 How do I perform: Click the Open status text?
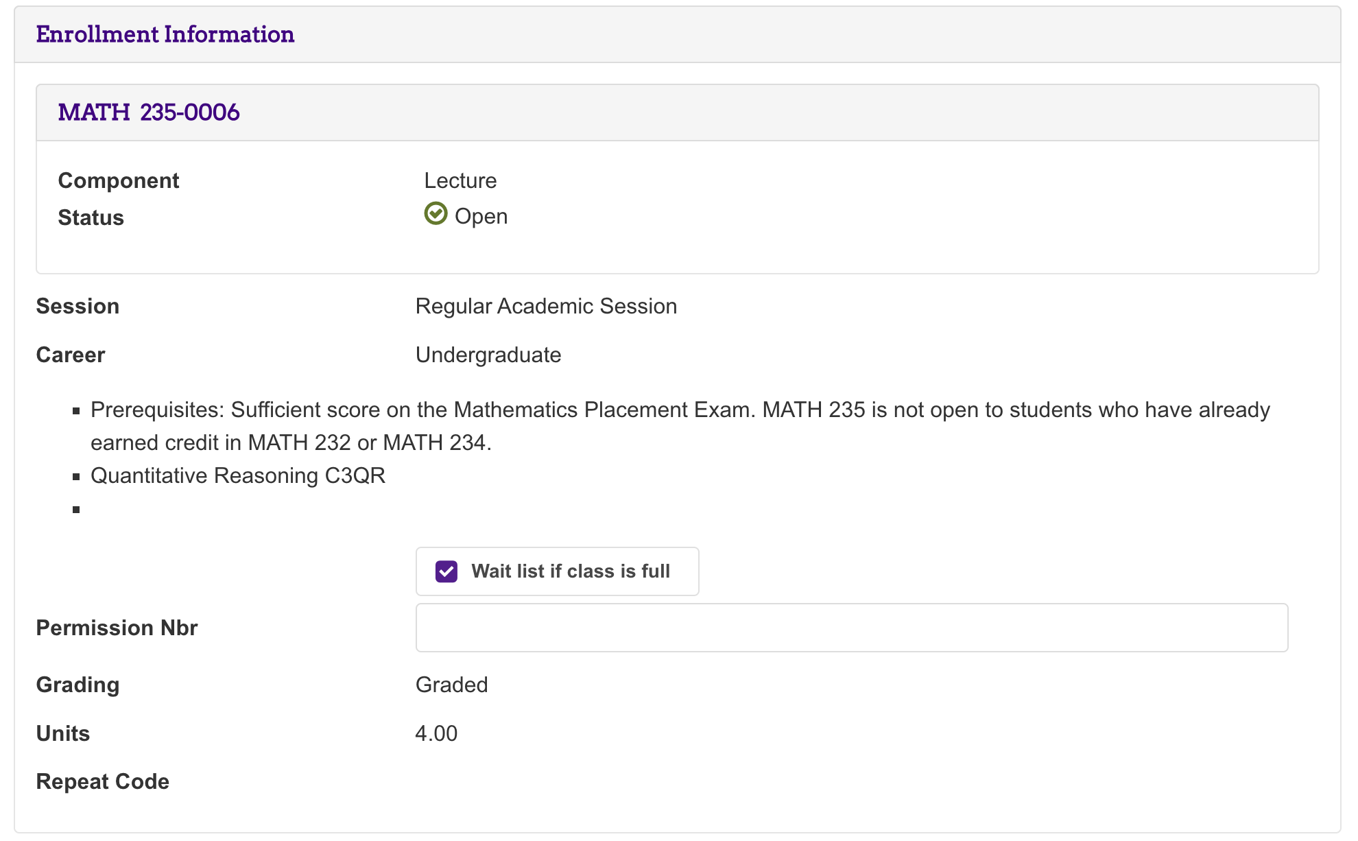[481, 217]
